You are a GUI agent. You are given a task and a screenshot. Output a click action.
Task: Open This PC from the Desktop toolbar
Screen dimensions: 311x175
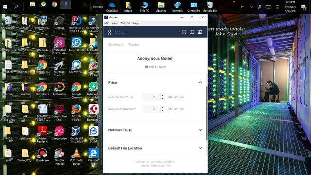(x=144, y=7)
